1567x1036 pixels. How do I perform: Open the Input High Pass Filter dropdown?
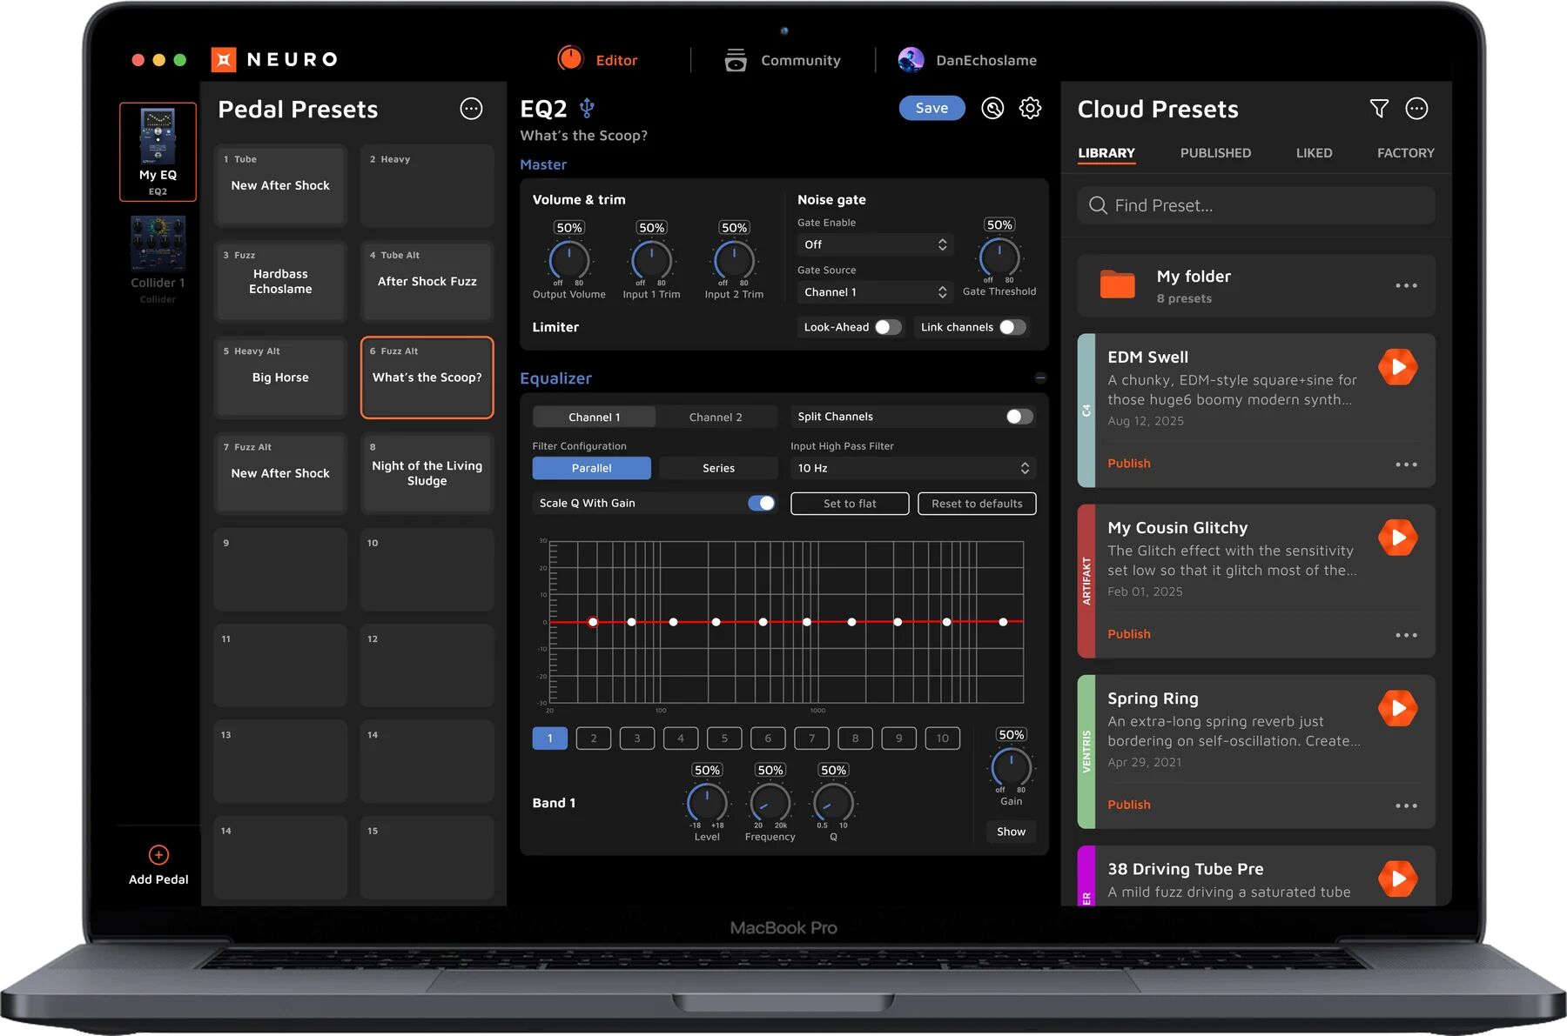pyautogui.click(x=913, y=468)
